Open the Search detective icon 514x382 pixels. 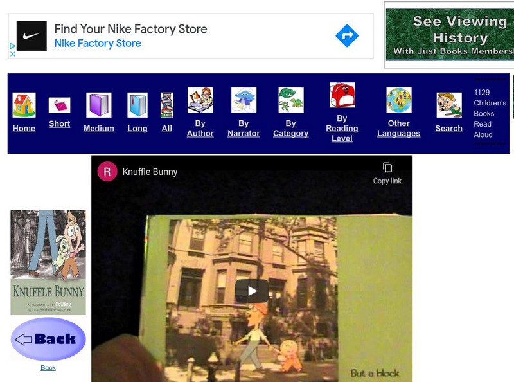tap(448, 105)
